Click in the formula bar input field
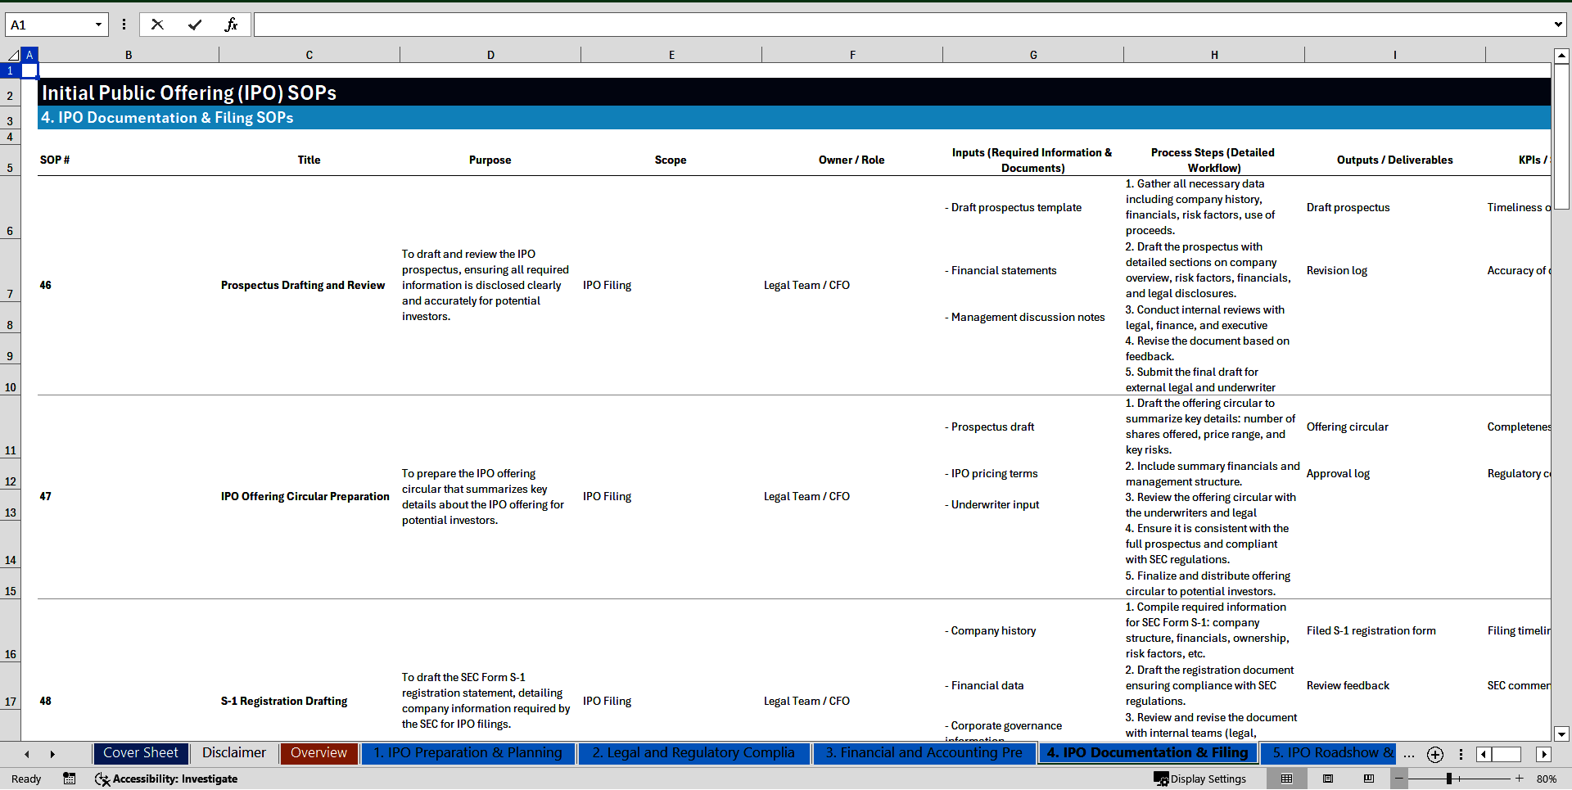Viewport: 1572px width, 790px height. pos(901,25)
